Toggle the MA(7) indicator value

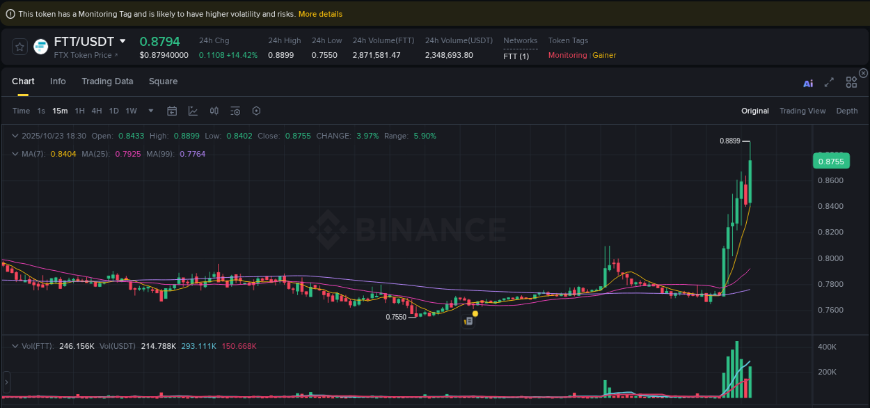pyautogui.click(x=50, y=154)
